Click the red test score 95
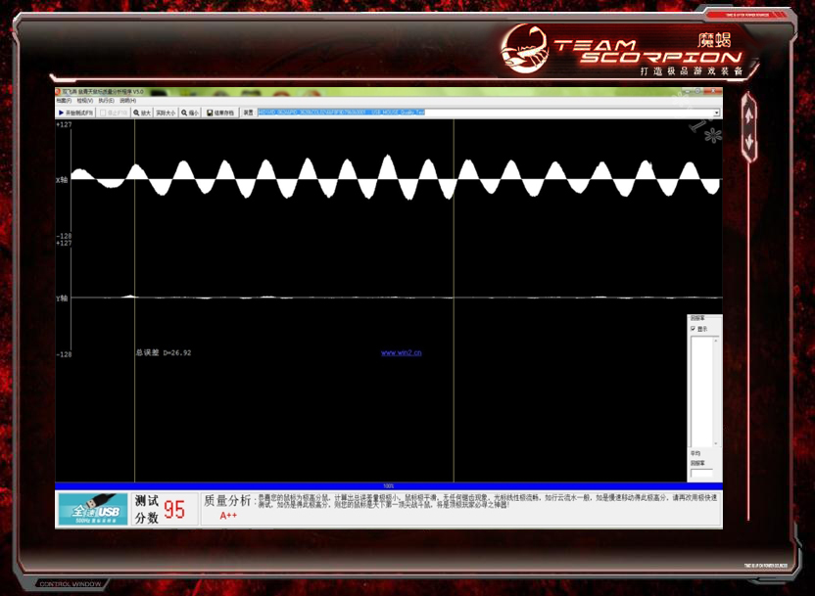The image size is (815, 596). click(x=174, y=510)
